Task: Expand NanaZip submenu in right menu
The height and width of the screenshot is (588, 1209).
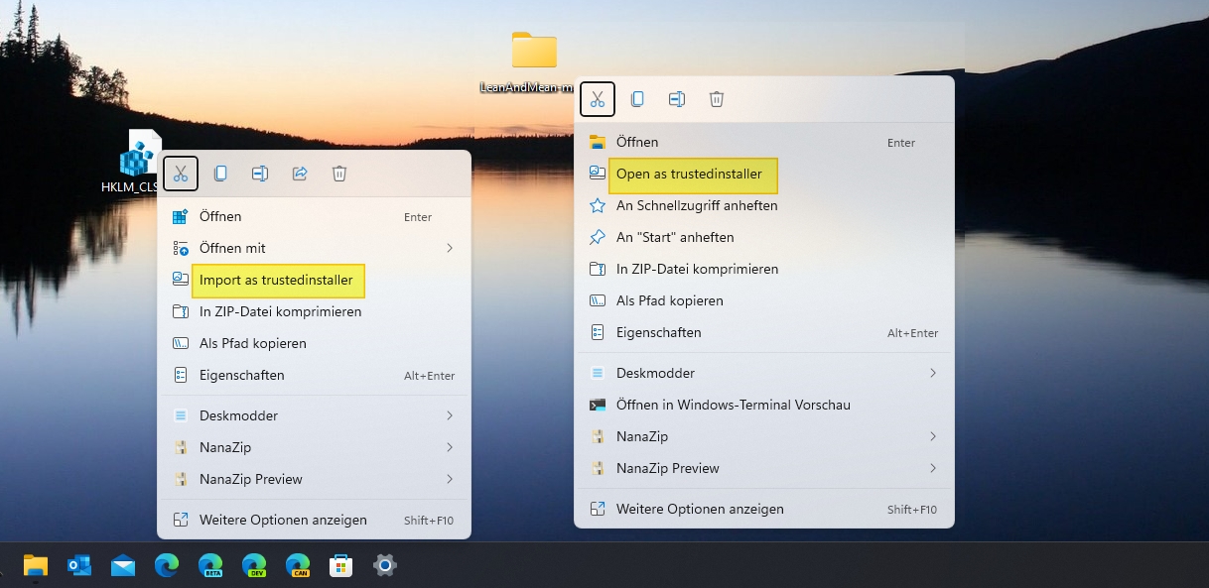Action: pos(763,436)
